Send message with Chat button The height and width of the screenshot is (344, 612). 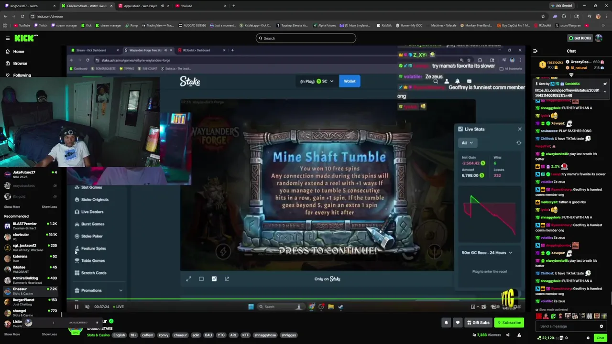pyautogui.click(x=601, y=338)
